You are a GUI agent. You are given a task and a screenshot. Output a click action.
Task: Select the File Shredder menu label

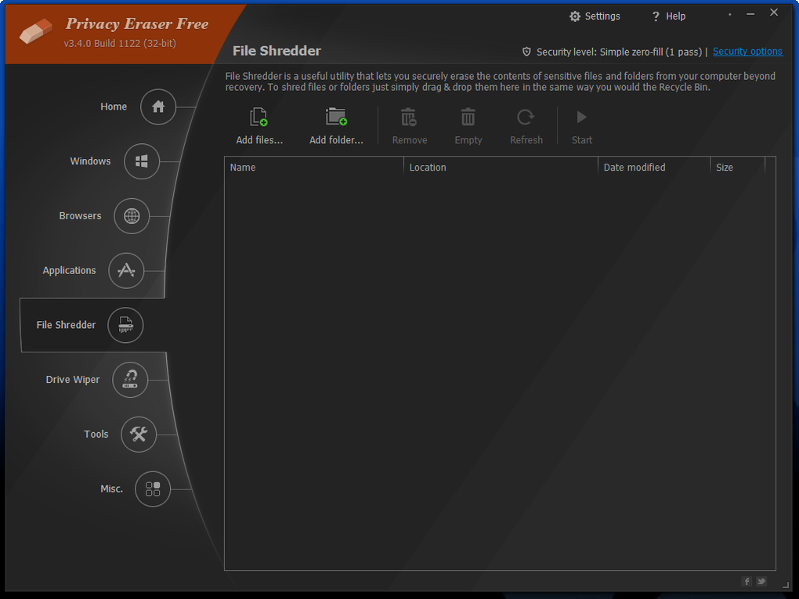[67, 324]
